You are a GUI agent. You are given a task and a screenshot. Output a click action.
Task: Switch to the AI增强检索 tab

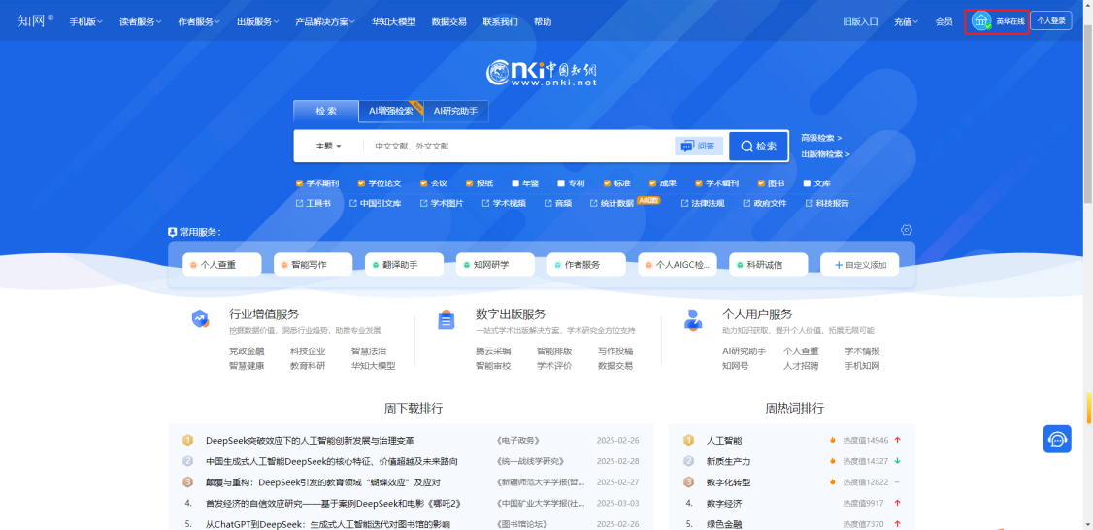click(x=391, y=111)
